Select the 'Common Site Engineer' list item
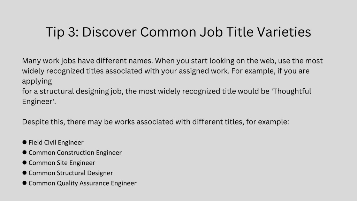Screen dimensions: 357x201 tap(62, 163)
